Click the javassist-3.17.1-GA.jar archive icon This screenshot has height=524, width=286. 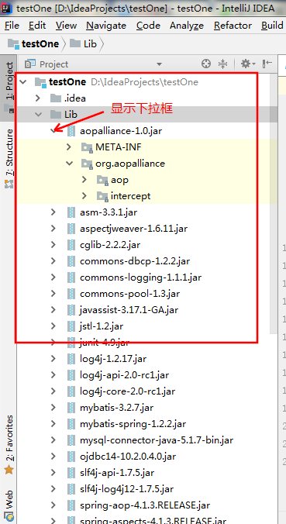(x=71, y=310)
